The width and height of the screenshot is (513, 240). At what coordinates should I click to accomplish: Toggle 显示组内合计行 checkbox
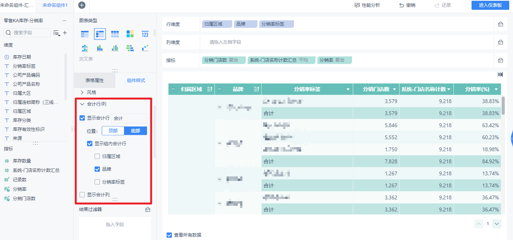90,143
